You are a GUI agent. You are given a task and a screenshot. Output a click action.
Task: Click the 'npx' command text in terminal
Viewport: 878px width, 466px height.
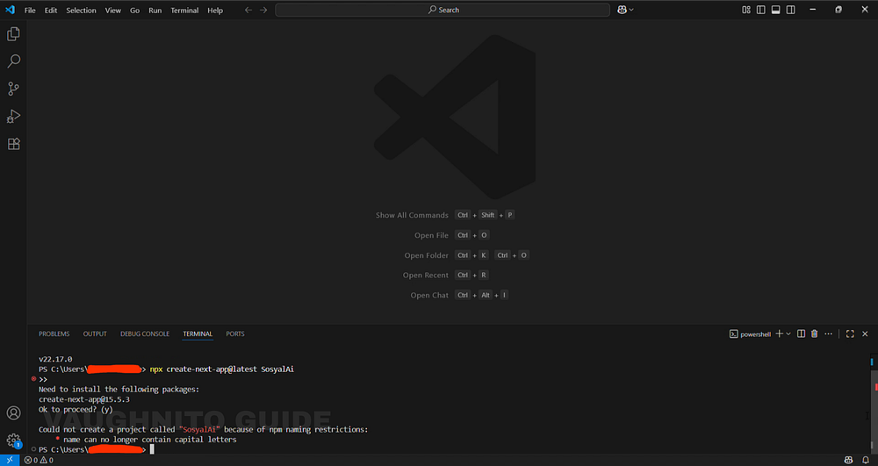pyautogui.click(x=155, y=369)
